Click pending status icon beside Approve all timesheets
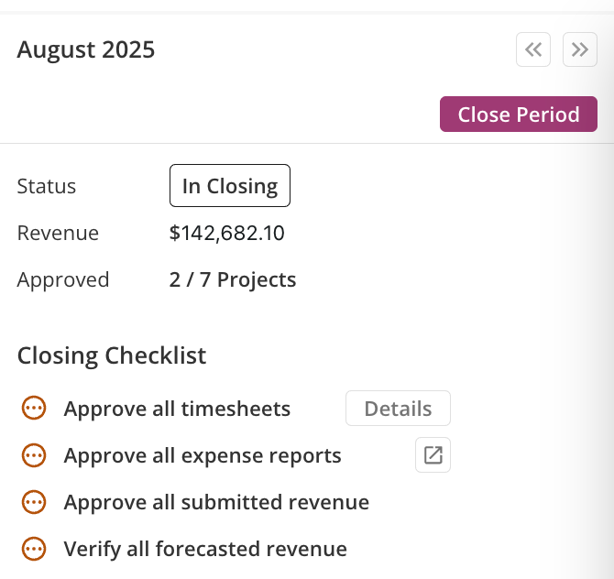Image resolution: width=614 pixels, height=579 pixels. coord(34,408)
